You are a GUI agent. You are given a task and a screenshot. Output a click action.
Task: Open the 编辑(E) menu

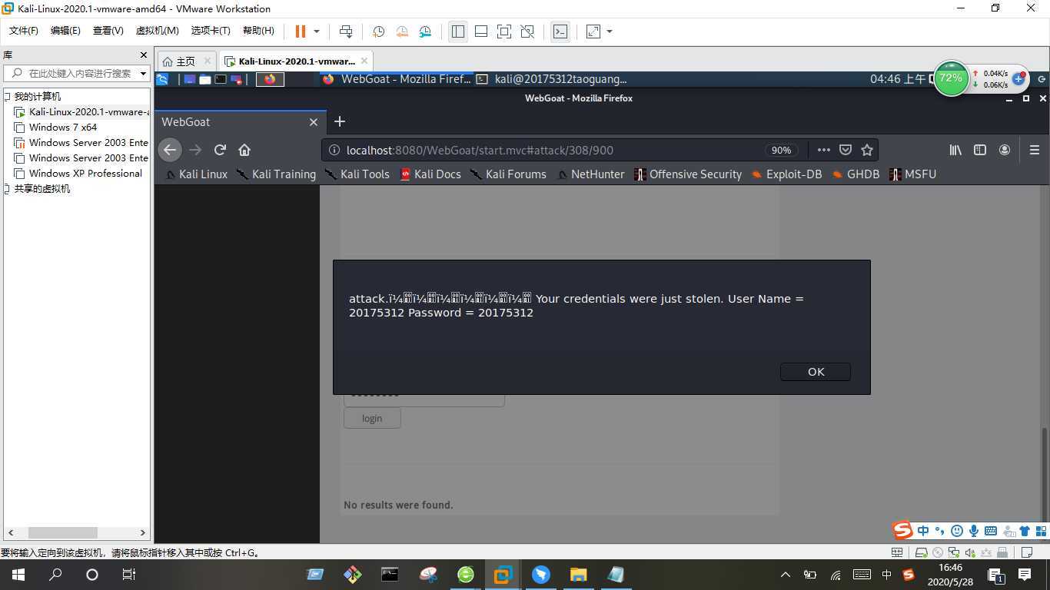(x=65, y=31)
